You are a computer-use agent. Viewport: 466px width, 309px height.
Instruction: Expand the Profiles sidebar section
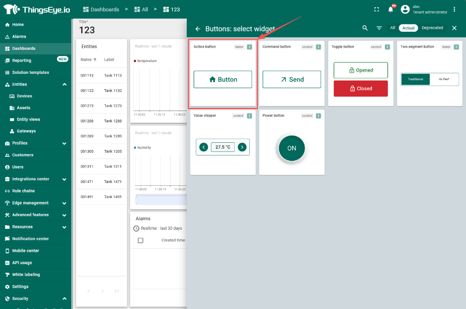click(64, 143)
